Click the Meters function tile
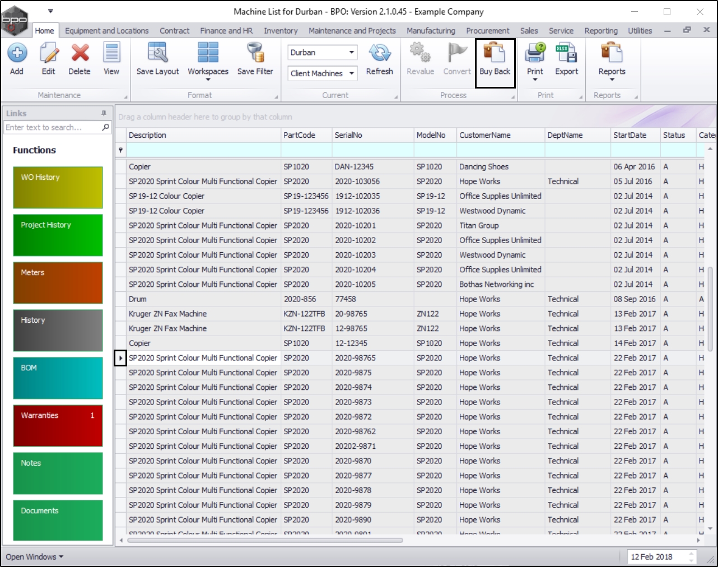 [x=58, y=282]
